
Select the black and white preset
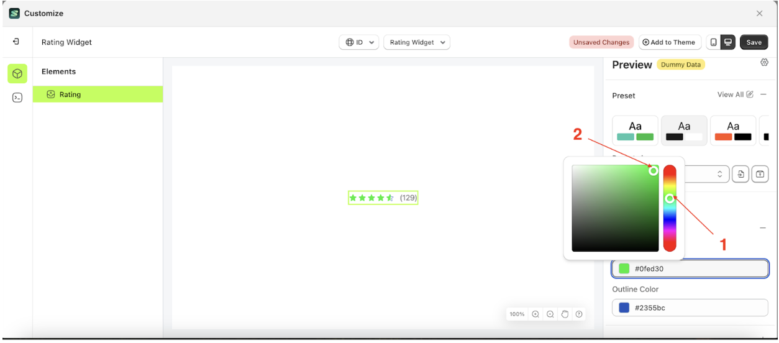coord(684,130)
